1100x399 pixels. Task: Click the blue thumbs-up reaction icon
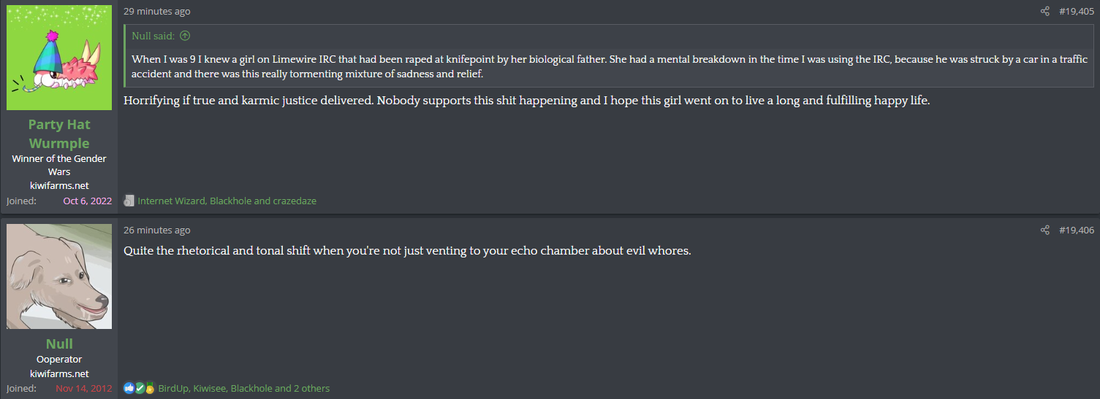(129, 388)
